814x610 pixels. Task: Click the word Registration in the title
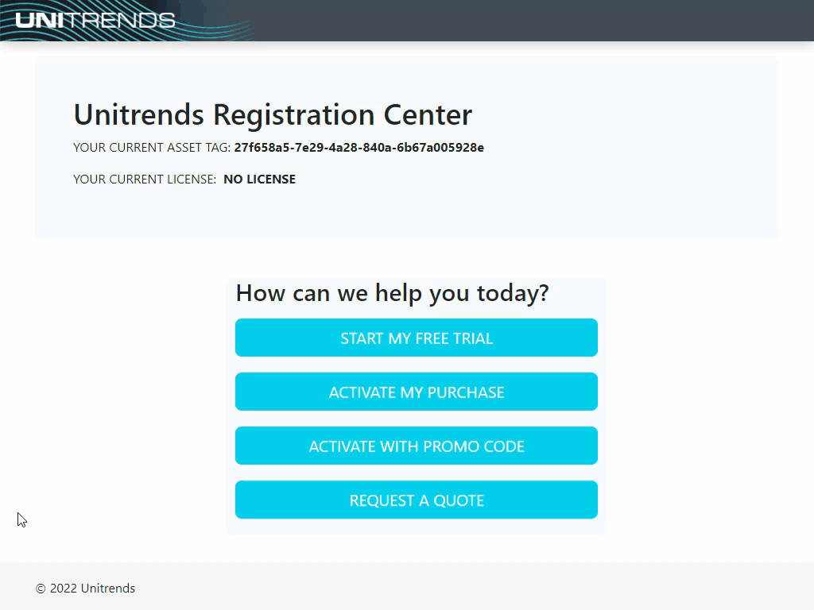coord(293,115)
